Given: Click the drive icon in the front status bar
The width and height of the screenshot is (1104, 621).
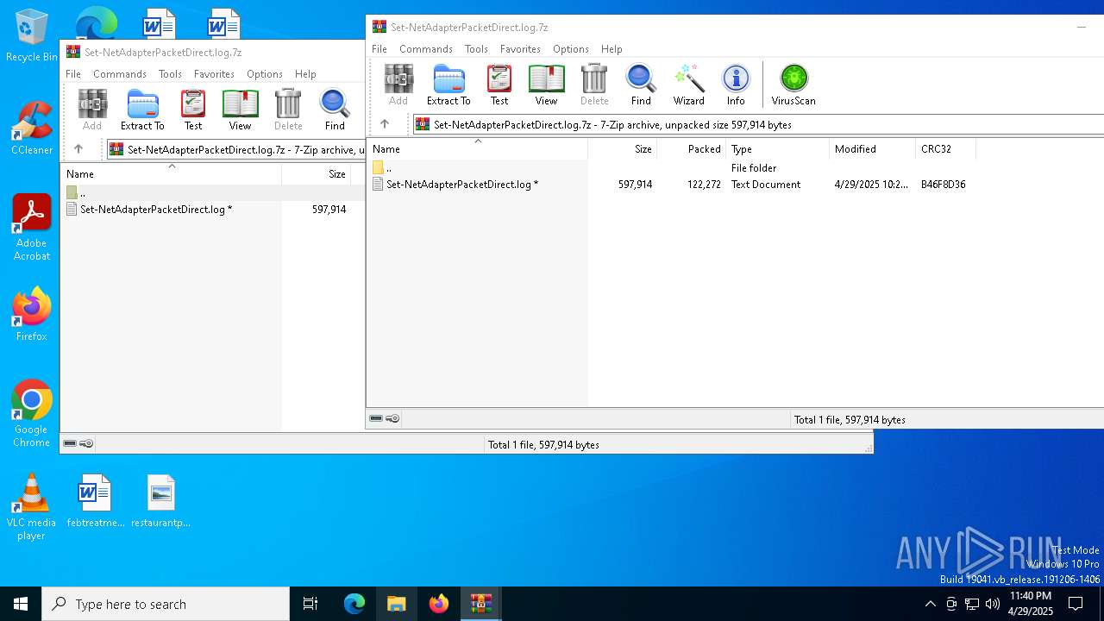Looking at the screenshot, I should point(376,418).
